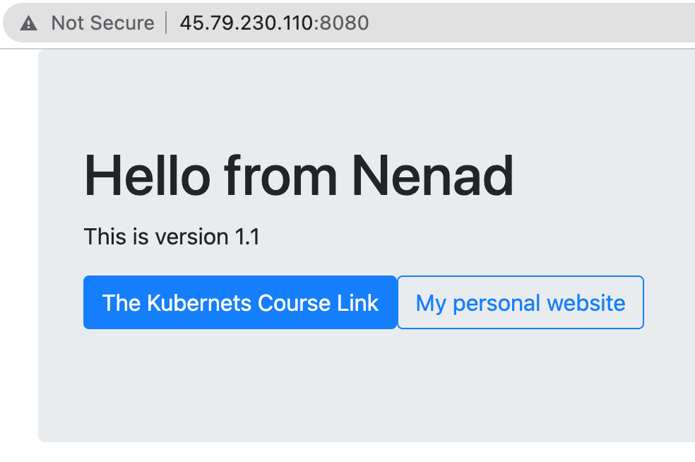Open site info via Not Secure label
Screen dimensions: 695x462
(102, 23)
